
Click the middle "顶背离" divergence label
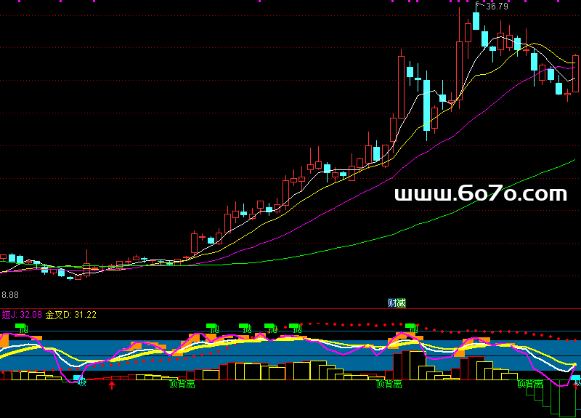click(389, 384)
